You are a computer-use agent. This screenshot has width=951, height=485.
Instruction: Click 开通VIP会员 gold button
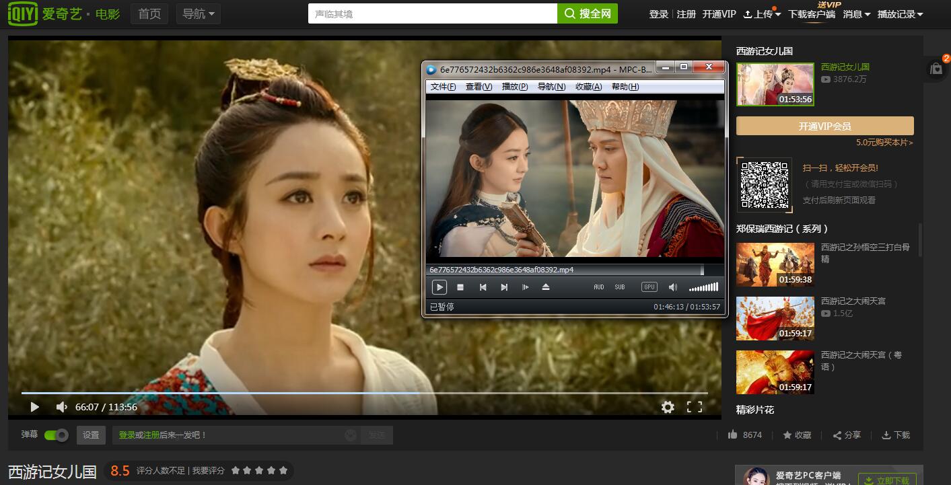tap(825, 126)
